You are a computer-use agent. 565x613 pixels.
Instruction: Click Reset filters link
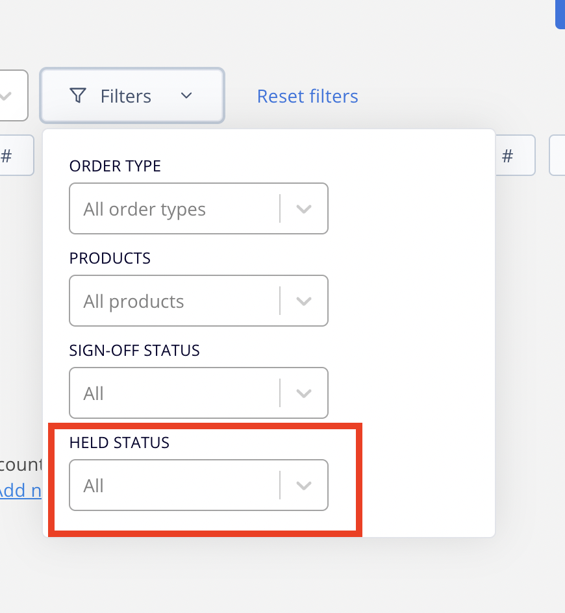pos(307,96)
